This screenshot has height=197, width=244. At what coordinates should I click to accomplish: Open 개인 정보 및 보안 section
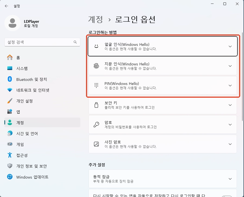point(42,166)
